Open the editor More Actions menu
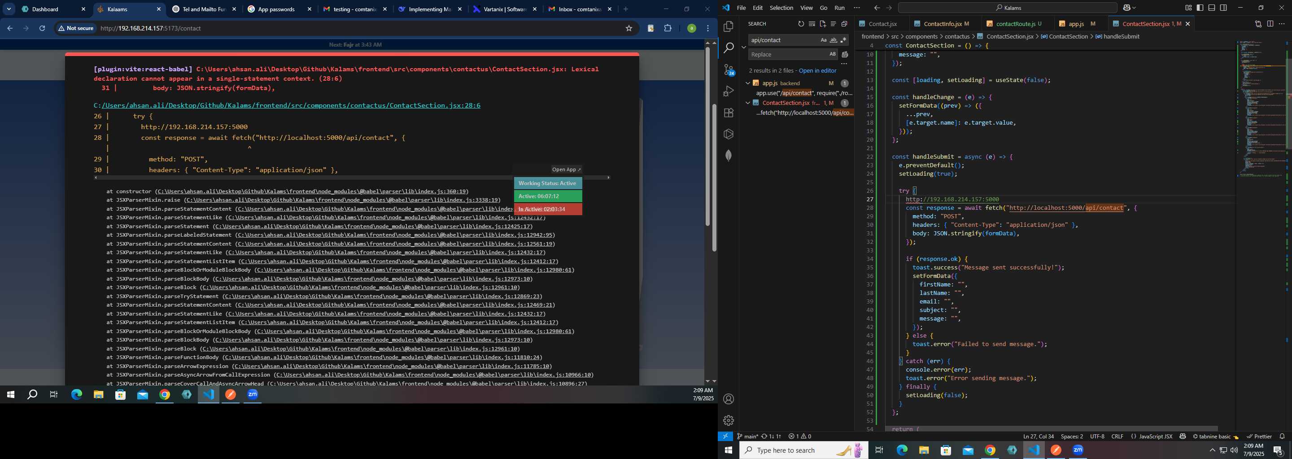The height and width of the screenshot is (459, 1292). tap(1282, 24)
